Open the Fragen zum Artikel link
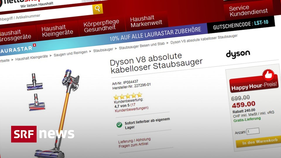Screen dimensions: 281x158 [133, 145]
